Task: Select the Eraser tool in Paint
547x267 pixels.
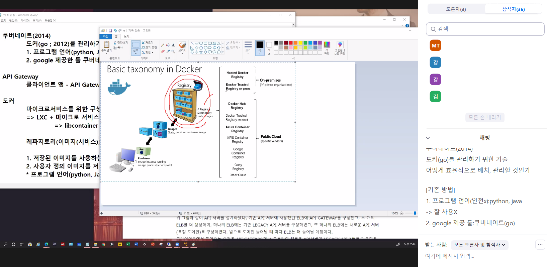Action: (163, 51)
